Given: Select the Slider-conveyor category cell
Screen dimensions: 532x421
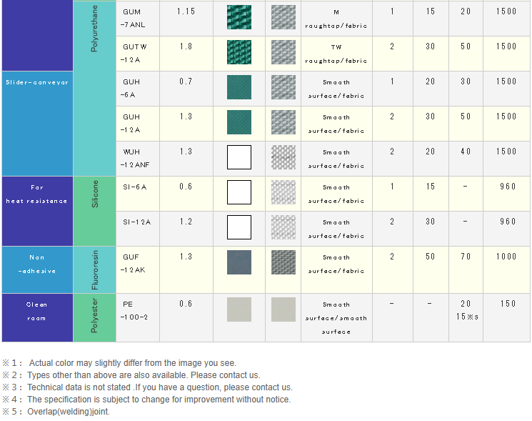Looking at the screenshot, I should pyautogui.click(x=37, y=82).
